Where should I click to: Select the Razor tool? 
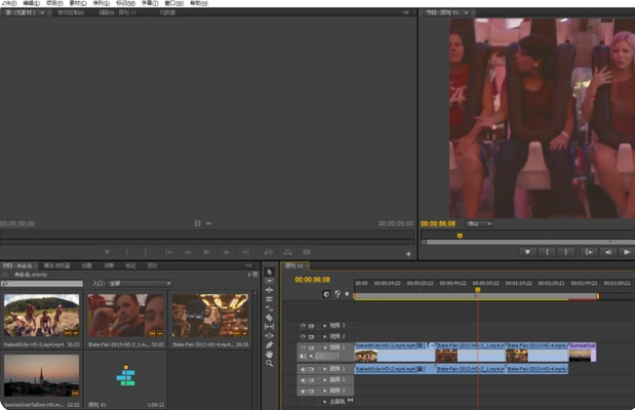pyautogui.click(x=270, y=317)
